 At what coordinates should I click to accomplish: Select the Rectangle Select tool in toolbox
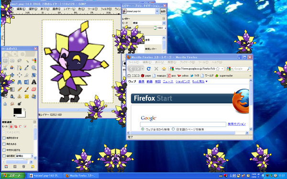[x=5, y=61]
